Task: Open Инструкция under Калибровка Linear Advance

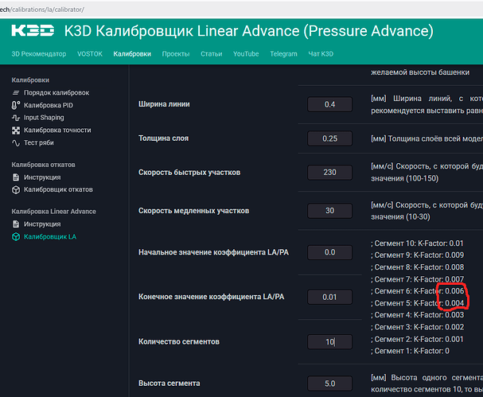Action: click(x=42, y=224)
